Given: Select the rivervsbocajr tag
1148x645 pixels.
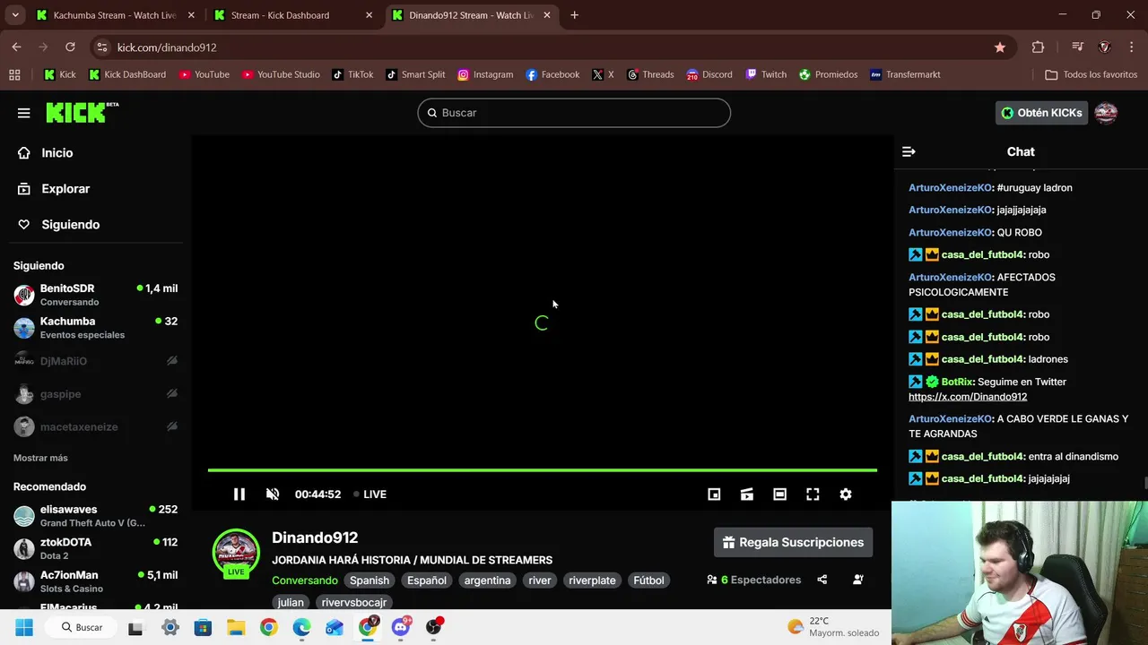Looking at the screenshot, I should pos(354,602).
